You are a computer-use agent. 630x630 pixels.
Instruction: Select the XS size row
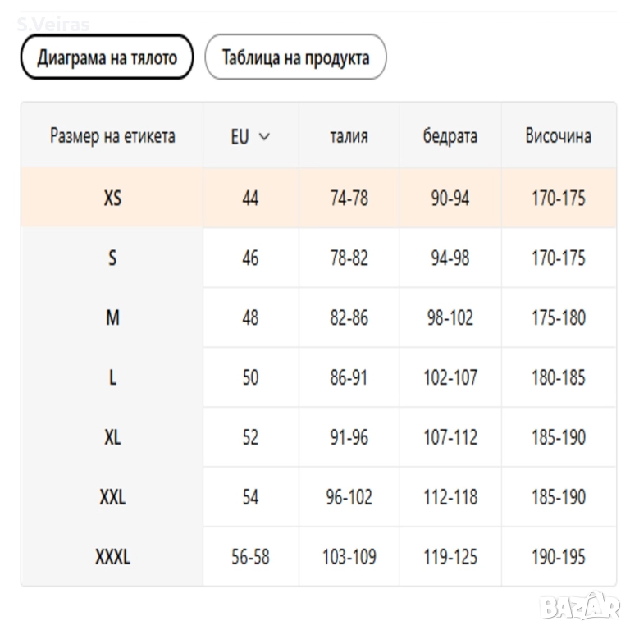tap(112, 198)
